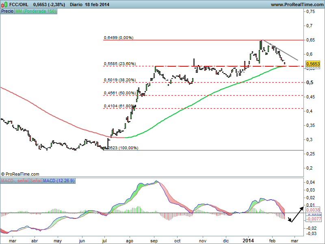Click the sep month label on time axis
This screenshot has height=244, width=325.
coord(154,241)
